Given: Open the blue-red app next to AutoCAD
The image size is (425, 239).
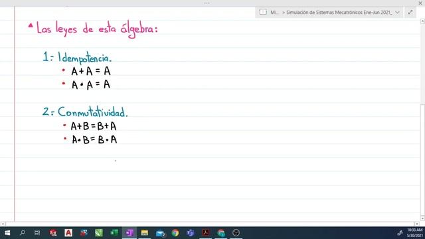Looking at the screenshot, I should coord(84,233).
